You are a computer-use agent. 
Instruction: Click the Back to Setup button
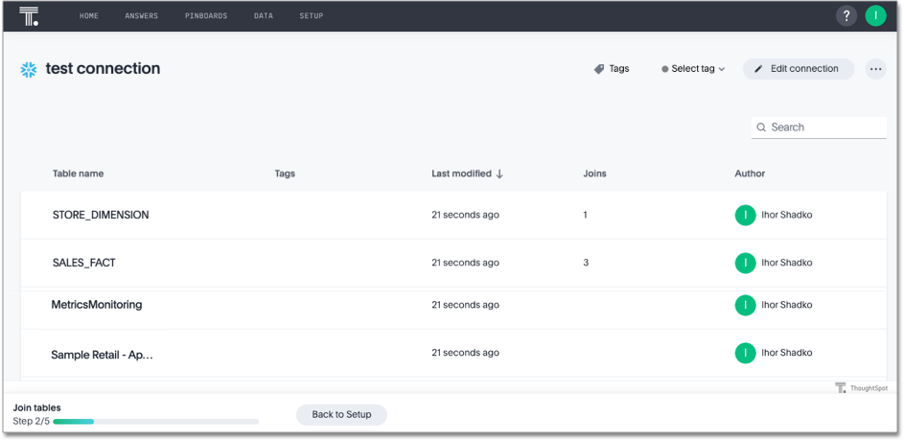point(341,414)
